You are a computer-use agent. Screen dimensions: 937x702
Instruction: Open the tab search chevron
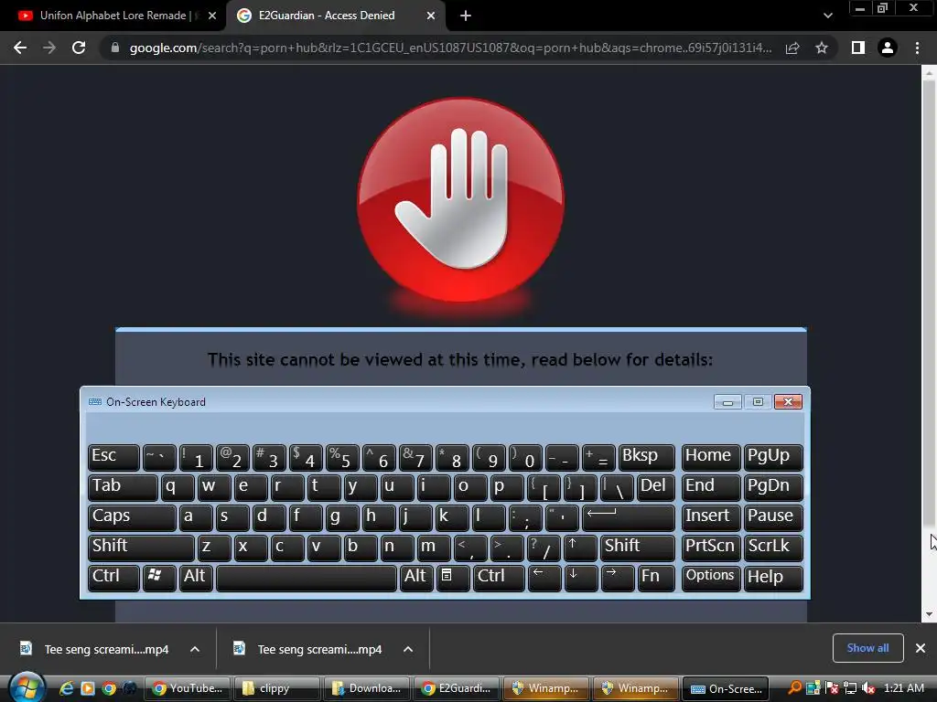827,16
